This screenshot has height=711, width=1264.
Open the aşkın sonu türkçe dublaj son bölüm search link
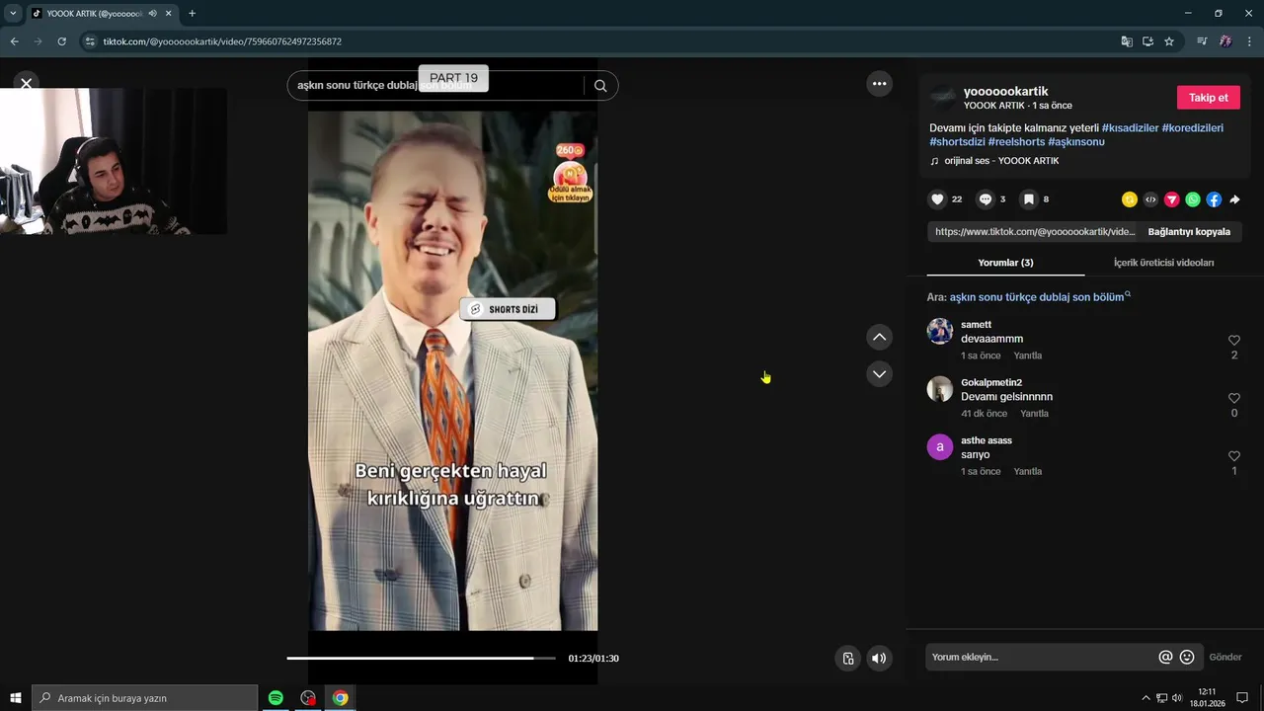(1040, 297)
